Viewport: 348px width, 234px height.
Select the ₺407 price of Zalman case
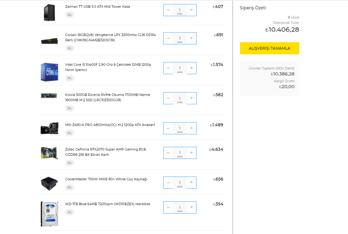click(218, 7)
